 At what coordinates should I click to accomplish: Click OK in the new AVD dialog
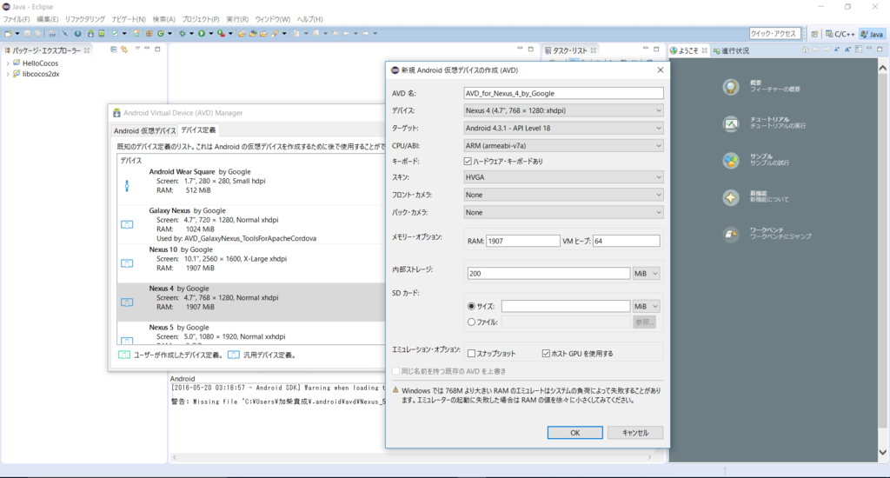pyautogui.click(x=575, y=433)
